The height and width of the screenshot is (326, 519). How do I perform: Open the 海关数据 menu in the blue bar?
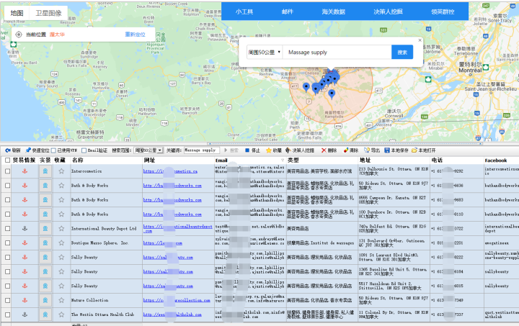click(333, 12)
